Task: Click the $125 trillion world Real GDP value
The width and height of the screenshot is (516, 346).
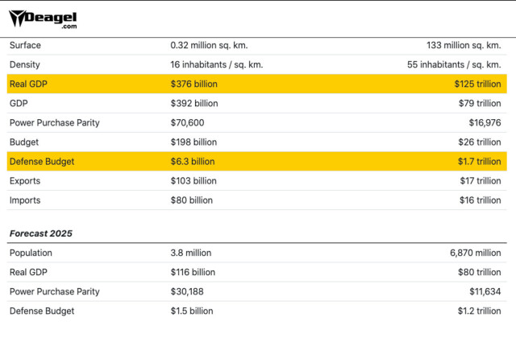Action: pyautogui.click(x=478, y=84)
